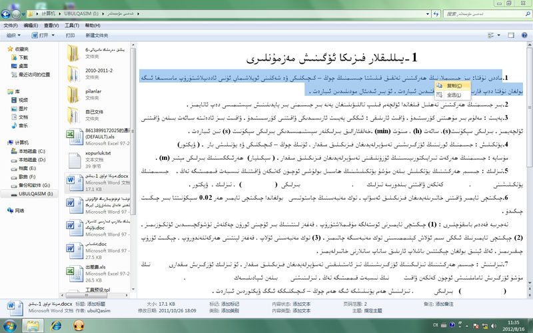
Task: Open the Windows Start button
Action: 9,326
